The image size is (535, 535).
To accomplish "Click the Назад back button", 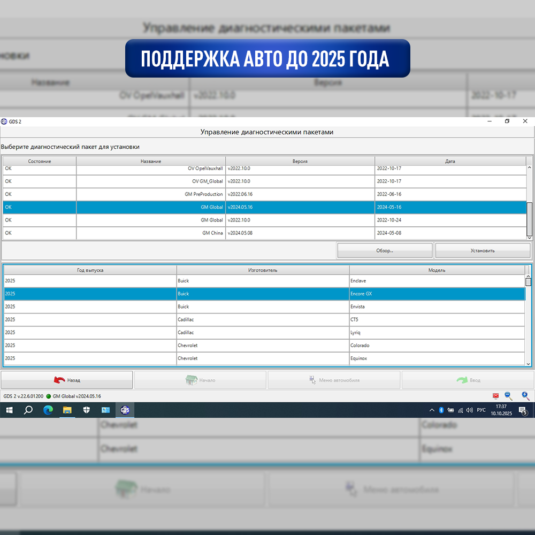I will pyautogui.click(x=67, y=380).
